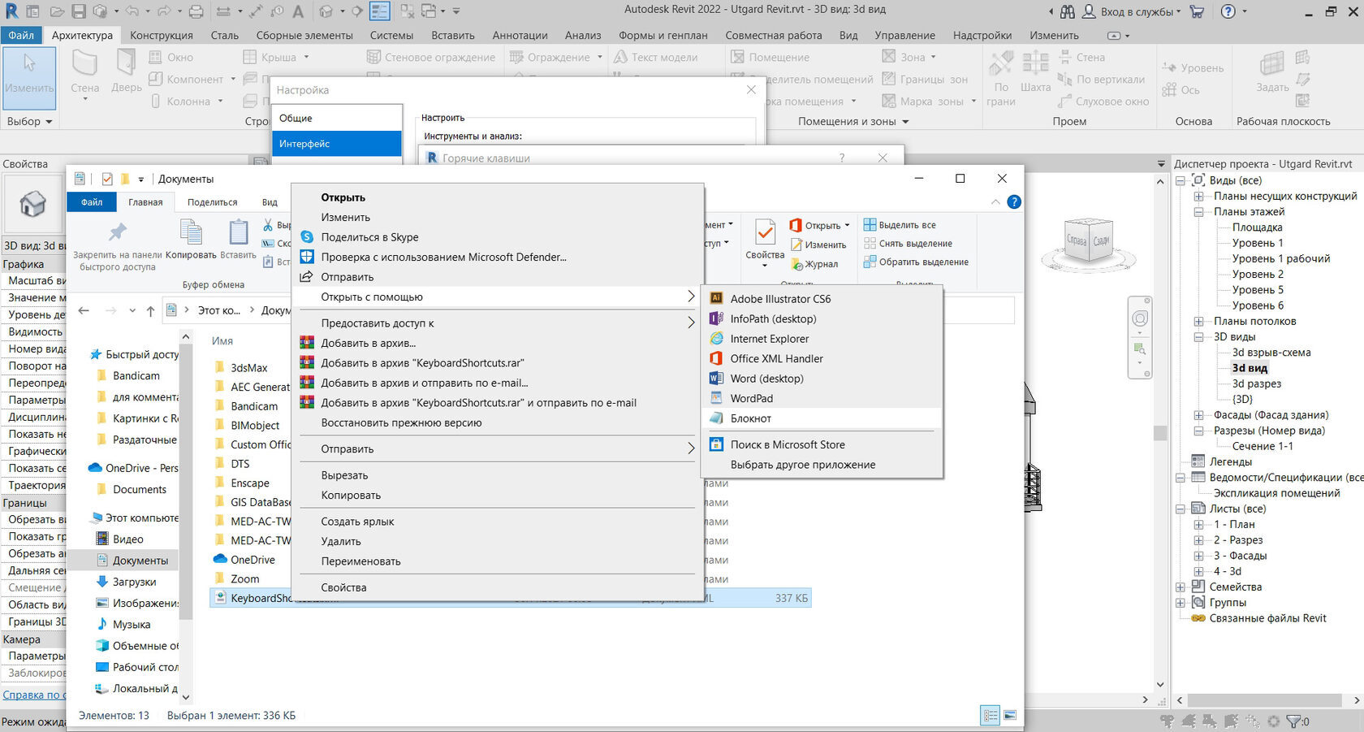Image resolution: width=1364 pixels, height=732 pixels.
Task: Expand Семейства tree node
Action: [x=1181, y=587]
